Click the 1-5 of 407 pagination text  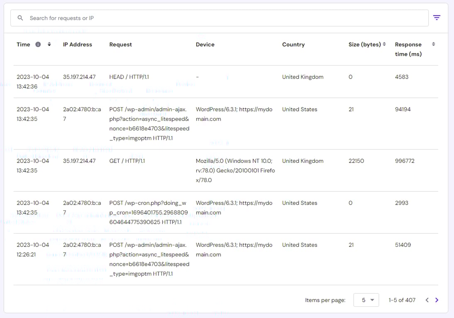click(x=402, y=300)
